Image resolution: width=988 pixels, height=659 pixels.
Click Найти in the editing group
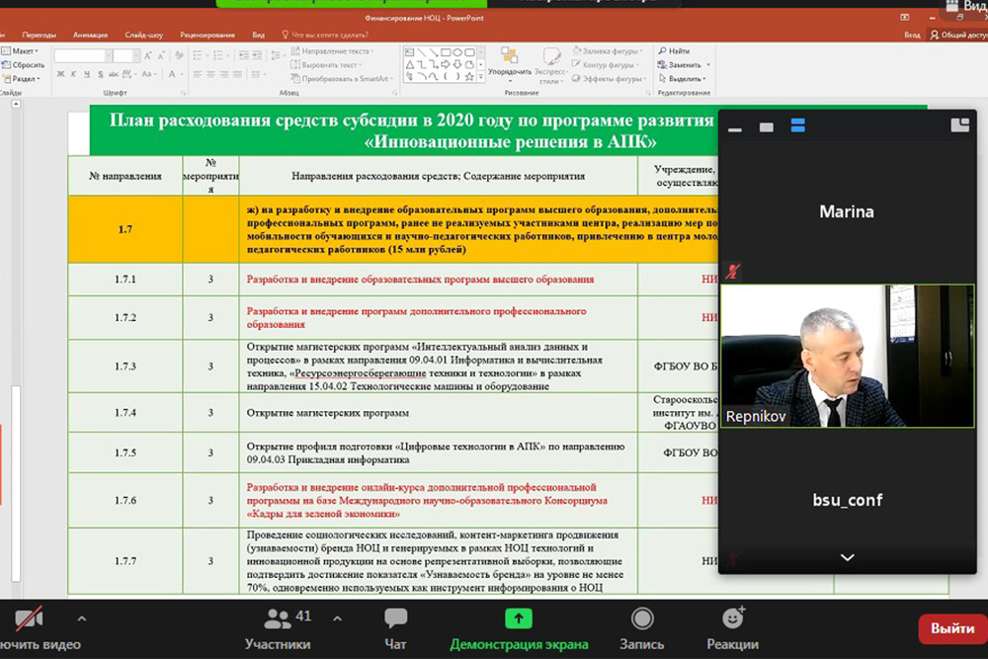(x=678, y=51)
